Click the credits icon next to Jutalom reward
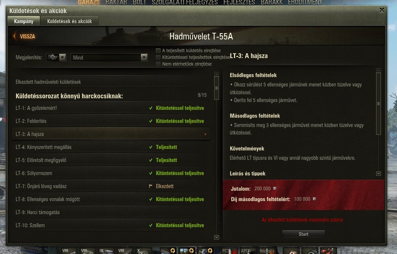 click(x=275, y=188)
